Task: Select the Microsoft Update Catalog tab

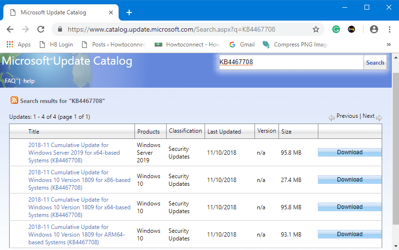Action: pos(61,12)
